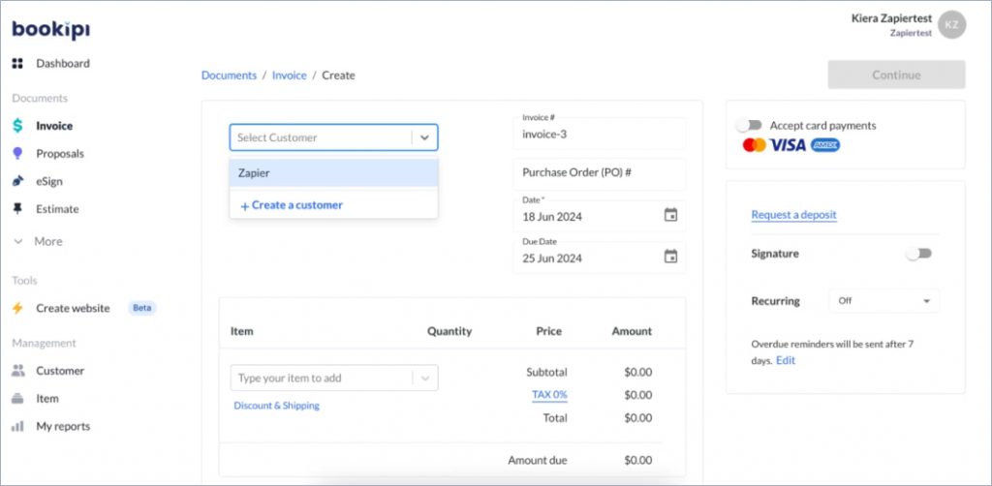Image resolution: width=992 pixels, height=486 pixels.
Task: Enable the Accept card payments toggle
Action: [x=749, y=126]
